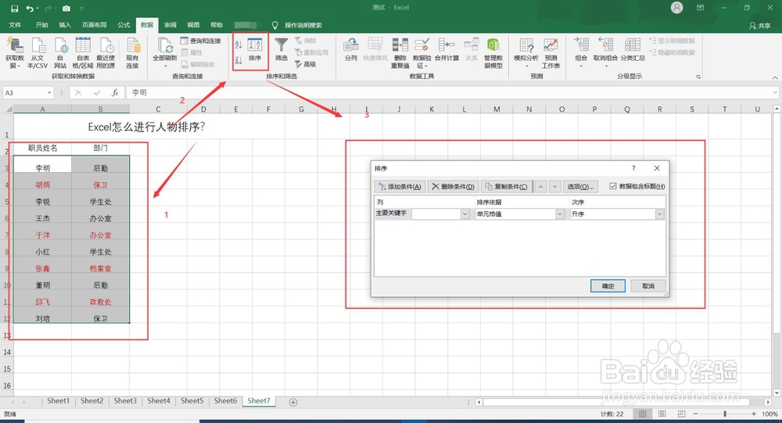Collapse the ribbon with the chevron
Screen dimensions: 782x423
coord(774,77)
